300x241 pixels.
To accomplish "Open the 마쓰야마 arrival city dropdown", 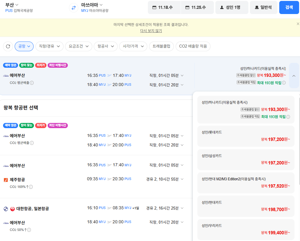I will (x=92, y=5).
